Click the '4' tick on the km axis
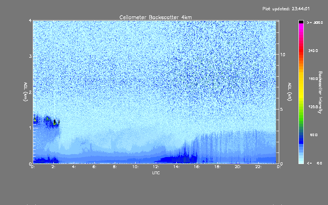The width and height of the screenshot is (328, 205). point(30,20)
